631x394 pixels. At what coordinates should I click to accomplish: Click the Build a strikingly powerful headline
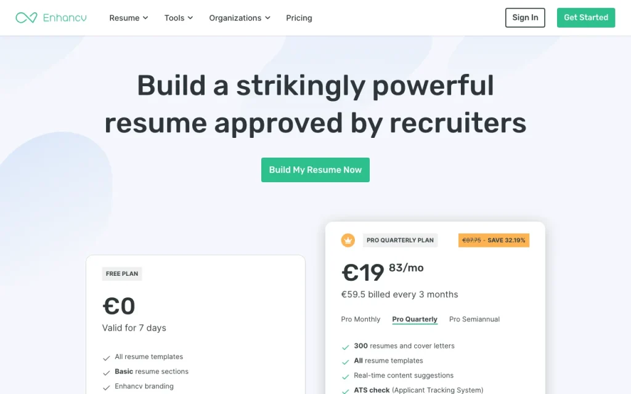315,103
